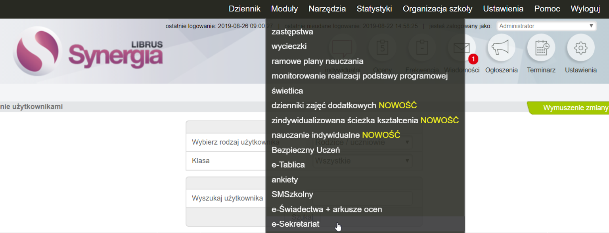Screen dimensions: 609x233
Task: Select świetlica menu entry
Action: coord(287,91)
